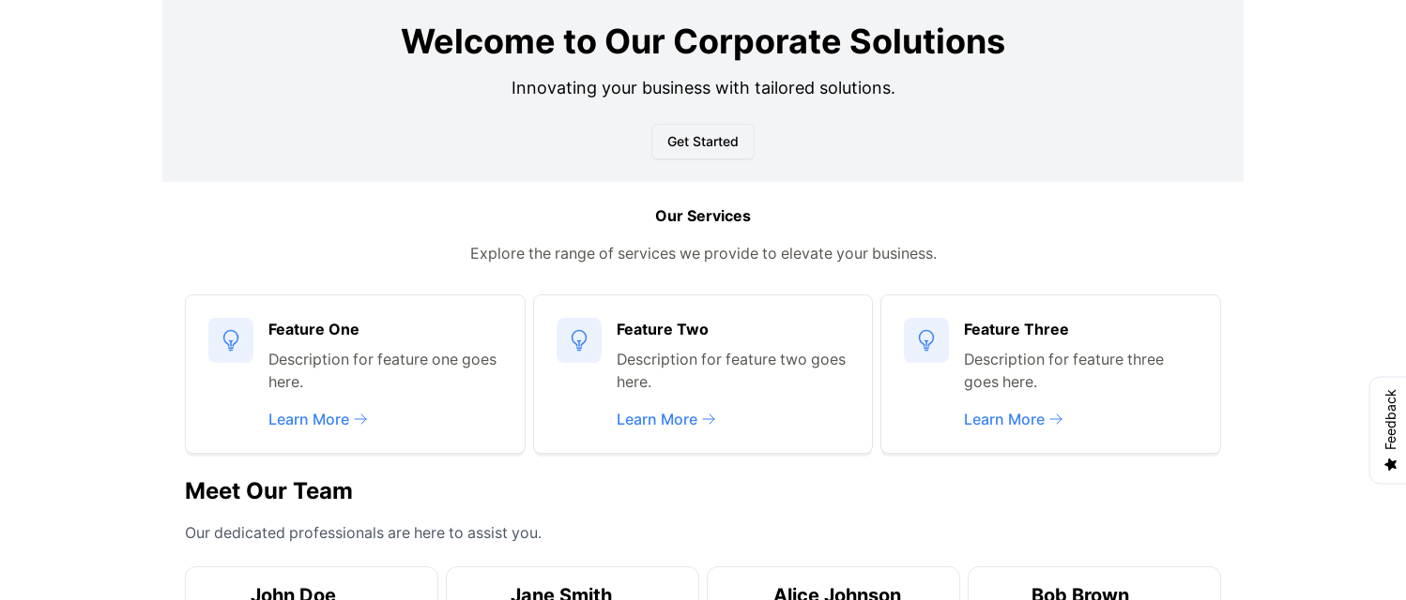Click the star icon on Feedback tab
This screenshot has width=1406, height=600.
pos(1391,464)
